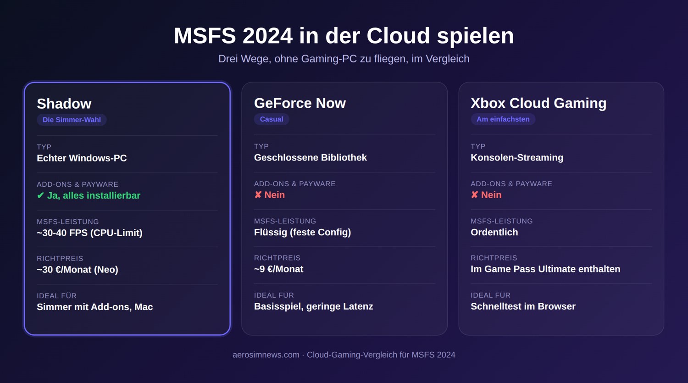Click the green checkmark in Shadow card
688x383 pixels.
tap(40, 196)
